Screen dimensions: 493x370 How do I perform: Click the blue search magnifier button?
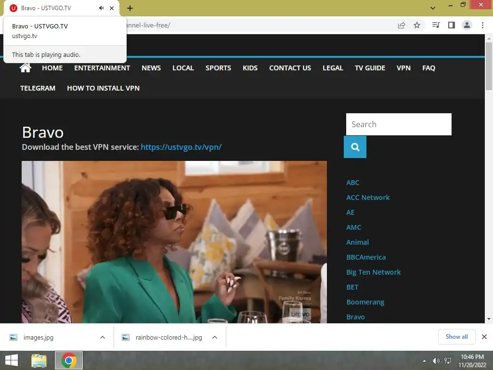[x=355, y=147]
